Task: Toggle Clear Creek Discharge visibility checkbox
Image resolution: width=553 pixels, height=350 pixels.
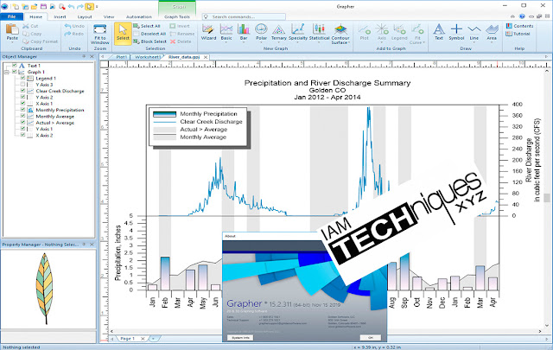Action: [22, 91]
